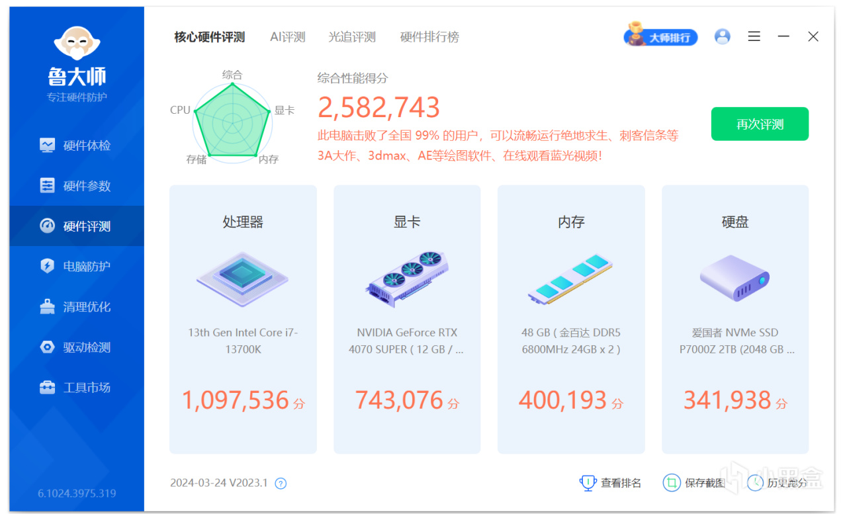This screenshot has width=847, height=514.
Task: Click the help question mark icon
Action: 281,484
